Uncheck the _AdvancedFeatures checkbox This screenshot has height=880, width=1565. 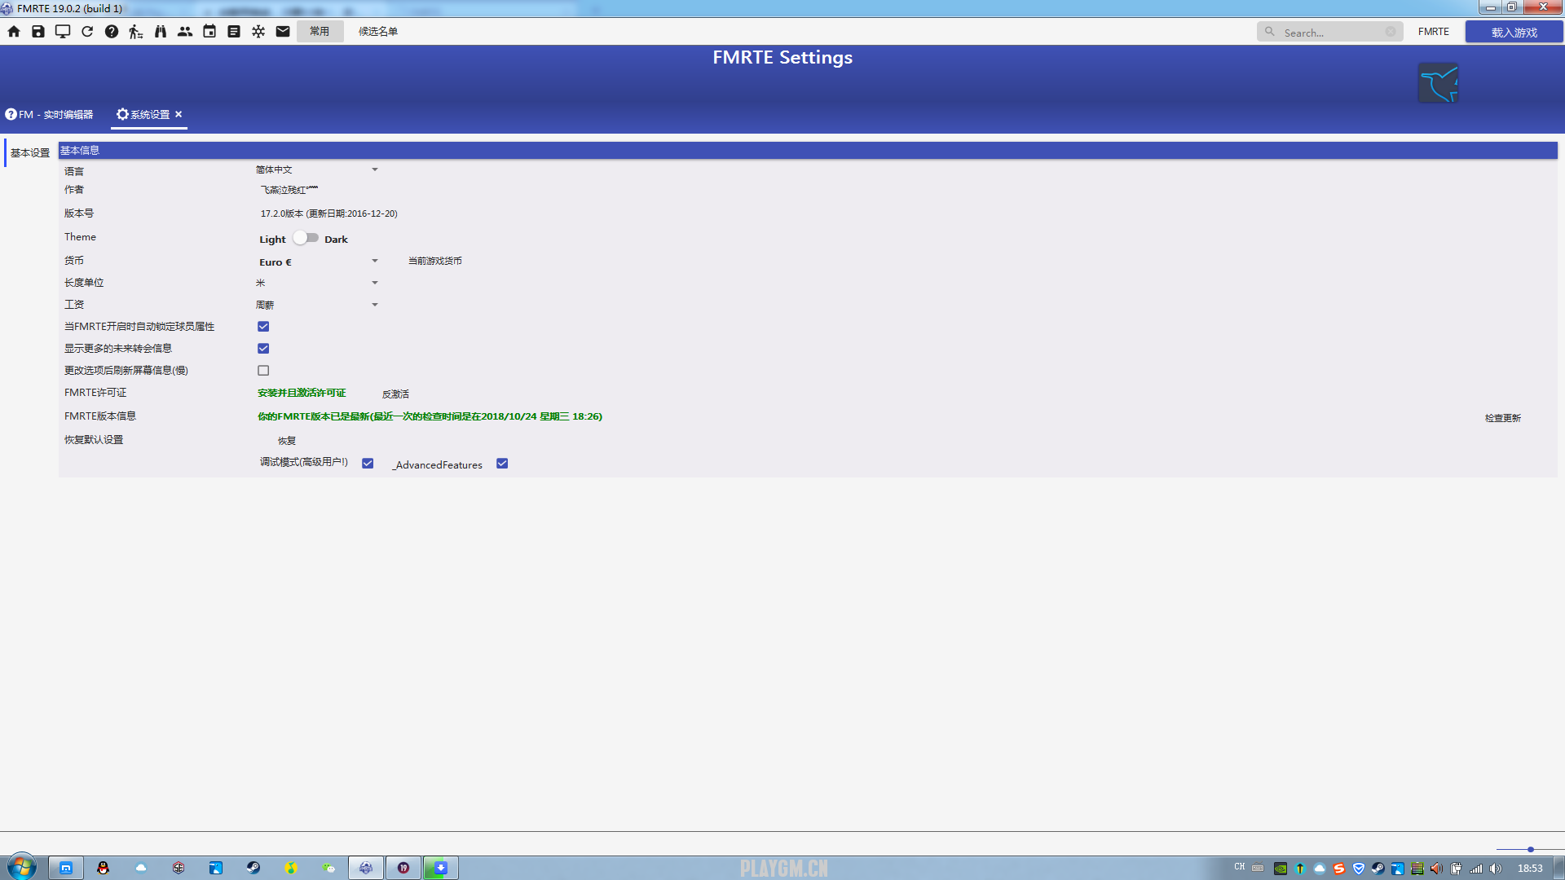502,463
